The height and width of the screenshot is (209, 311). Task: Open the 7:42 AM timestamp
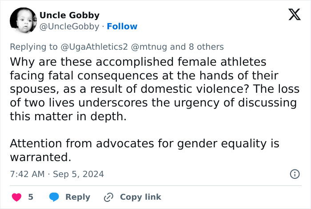pos(27,174)
